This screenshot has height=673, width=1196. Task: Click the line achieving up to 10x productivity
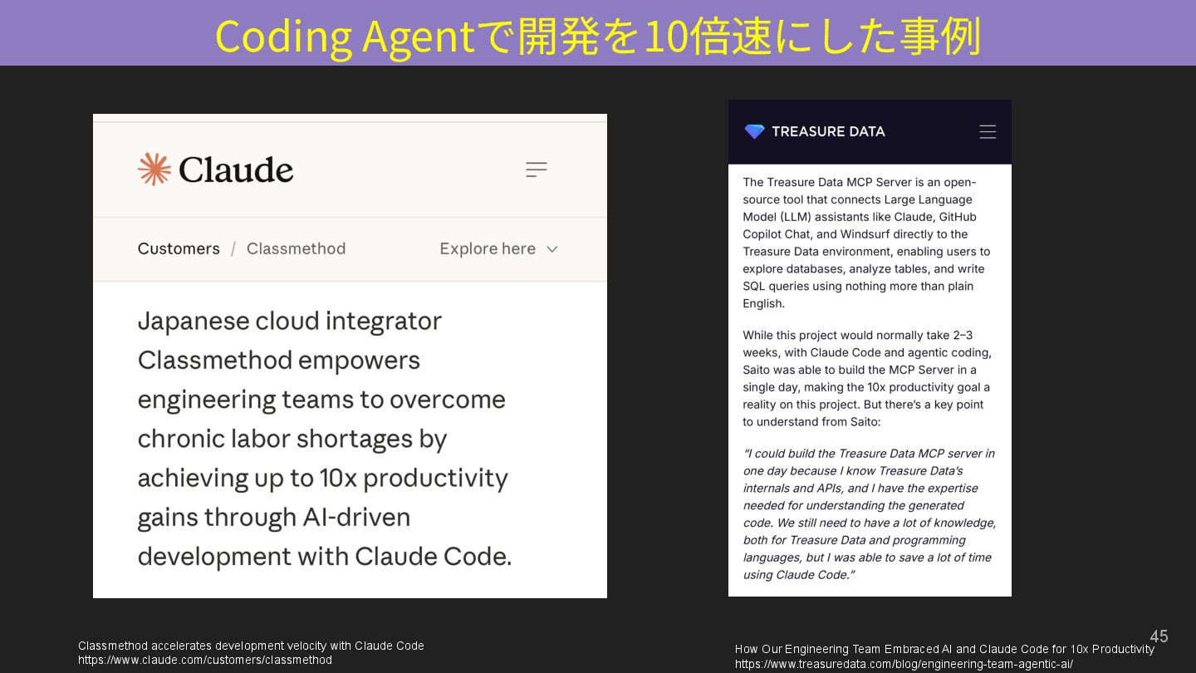point(323,478)
